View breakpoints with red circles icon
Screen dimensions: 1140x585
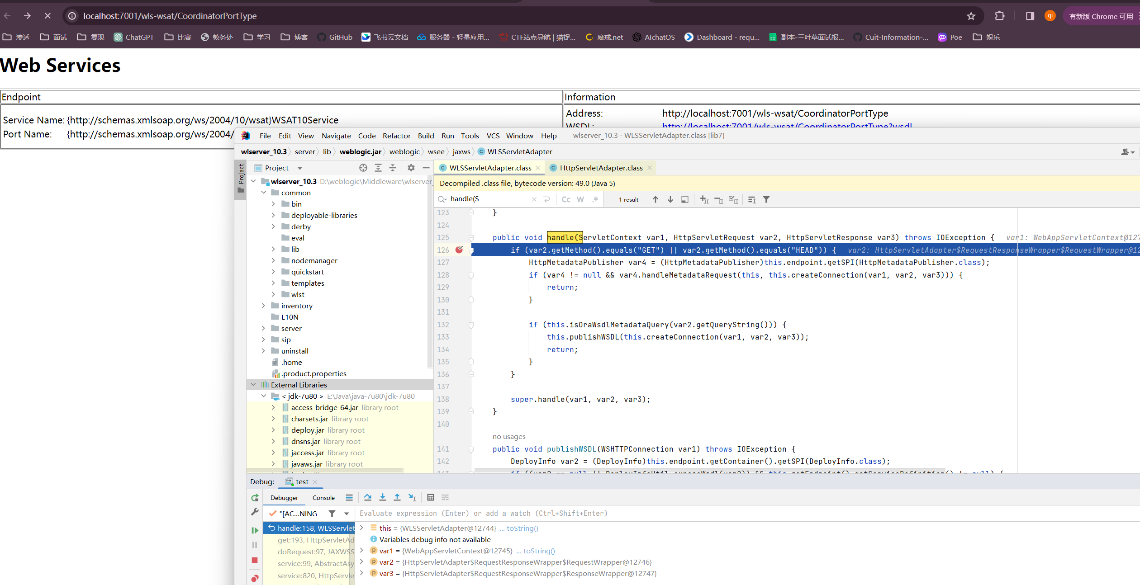pos(255,578)
